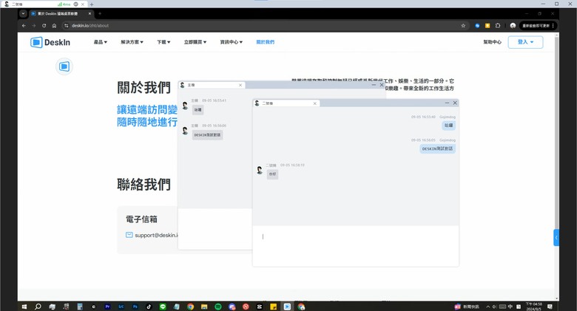Click the DESKIN測試對話 bubble in 主機 chat

[207, 135]
